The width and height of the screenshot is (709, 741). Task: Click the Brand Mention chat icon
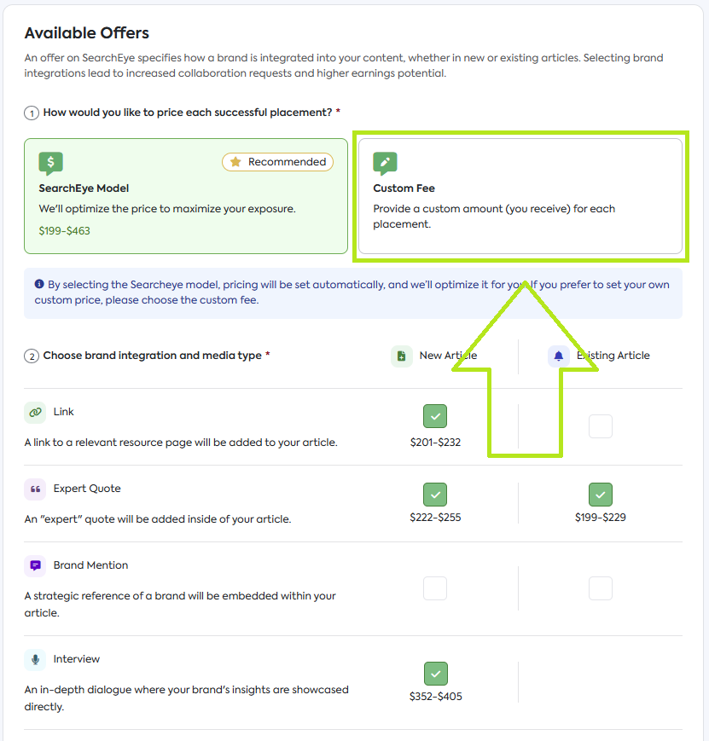pos(35,566)
